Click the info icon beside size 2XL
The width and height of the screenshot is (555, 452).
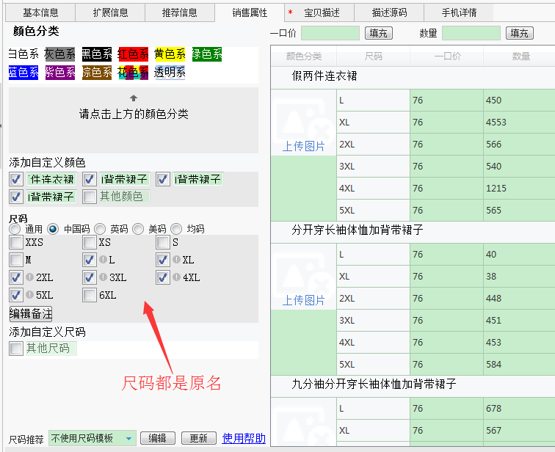[x=29, y=277]
